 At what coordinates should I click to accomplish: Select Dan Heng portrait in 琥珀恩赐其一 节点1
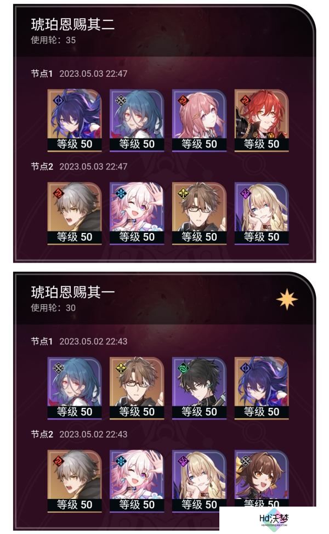click(x=199, y=388)
